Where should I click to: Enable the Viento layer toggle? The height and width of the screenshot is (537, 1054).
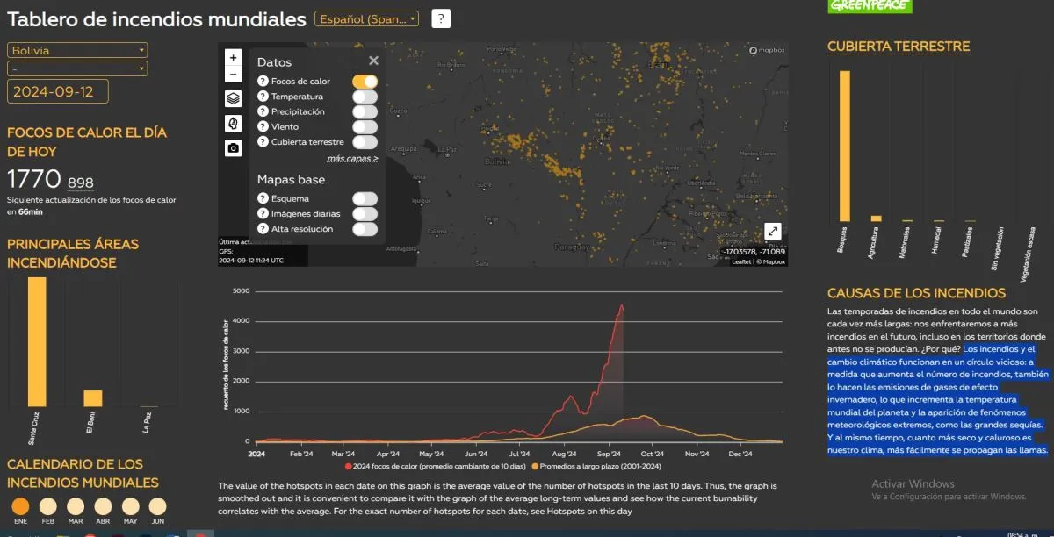coord(365,127)
